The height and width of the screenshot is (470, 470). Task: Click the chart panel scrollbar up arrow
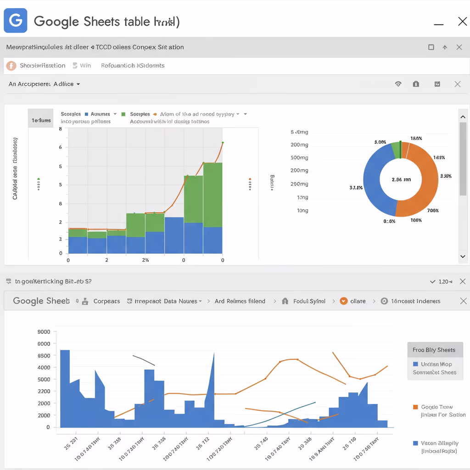click(x=463, y=117)
